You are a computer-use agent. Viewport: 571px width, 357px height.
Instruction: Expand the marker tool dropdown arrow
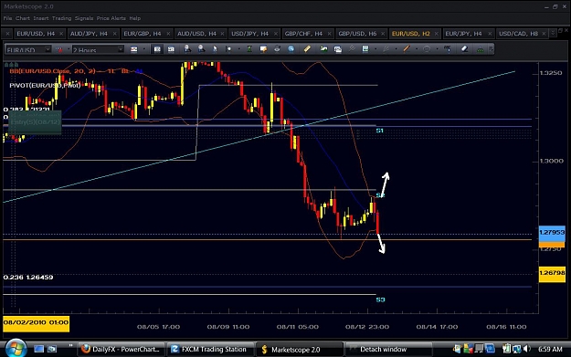pos(238,49)
